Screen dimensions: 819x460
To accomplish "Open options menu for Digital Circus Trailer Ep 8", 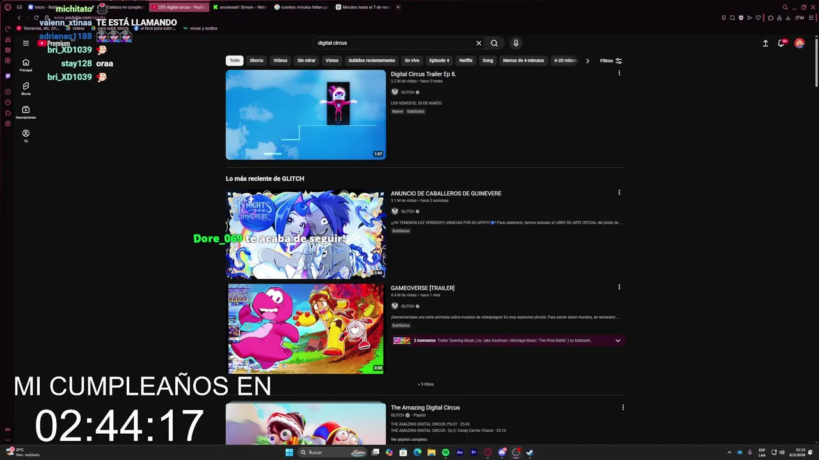I will coord(619,73).
